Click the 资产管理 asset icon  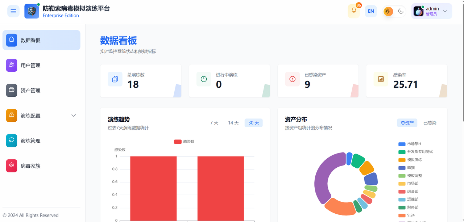click(x=12, y=90)
